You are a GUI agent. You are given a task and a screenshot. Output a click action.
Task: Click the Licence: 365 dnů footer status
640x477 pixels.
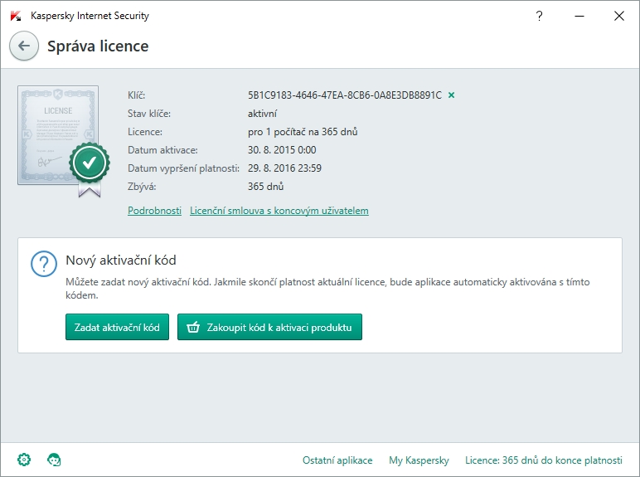click(x=543, y=460)
